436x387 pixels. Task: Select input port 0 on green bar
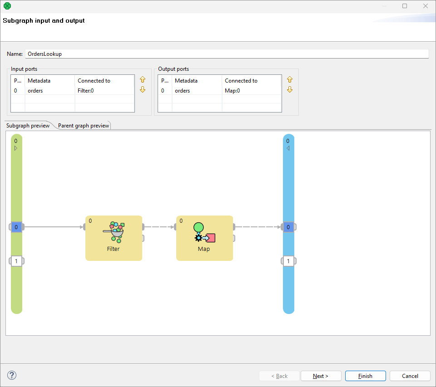[16, 227]
